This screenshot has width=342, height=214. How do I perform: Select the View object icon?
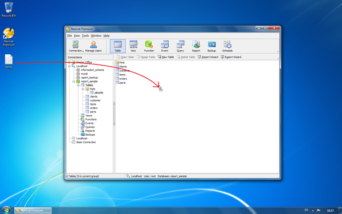click(133, 46)
